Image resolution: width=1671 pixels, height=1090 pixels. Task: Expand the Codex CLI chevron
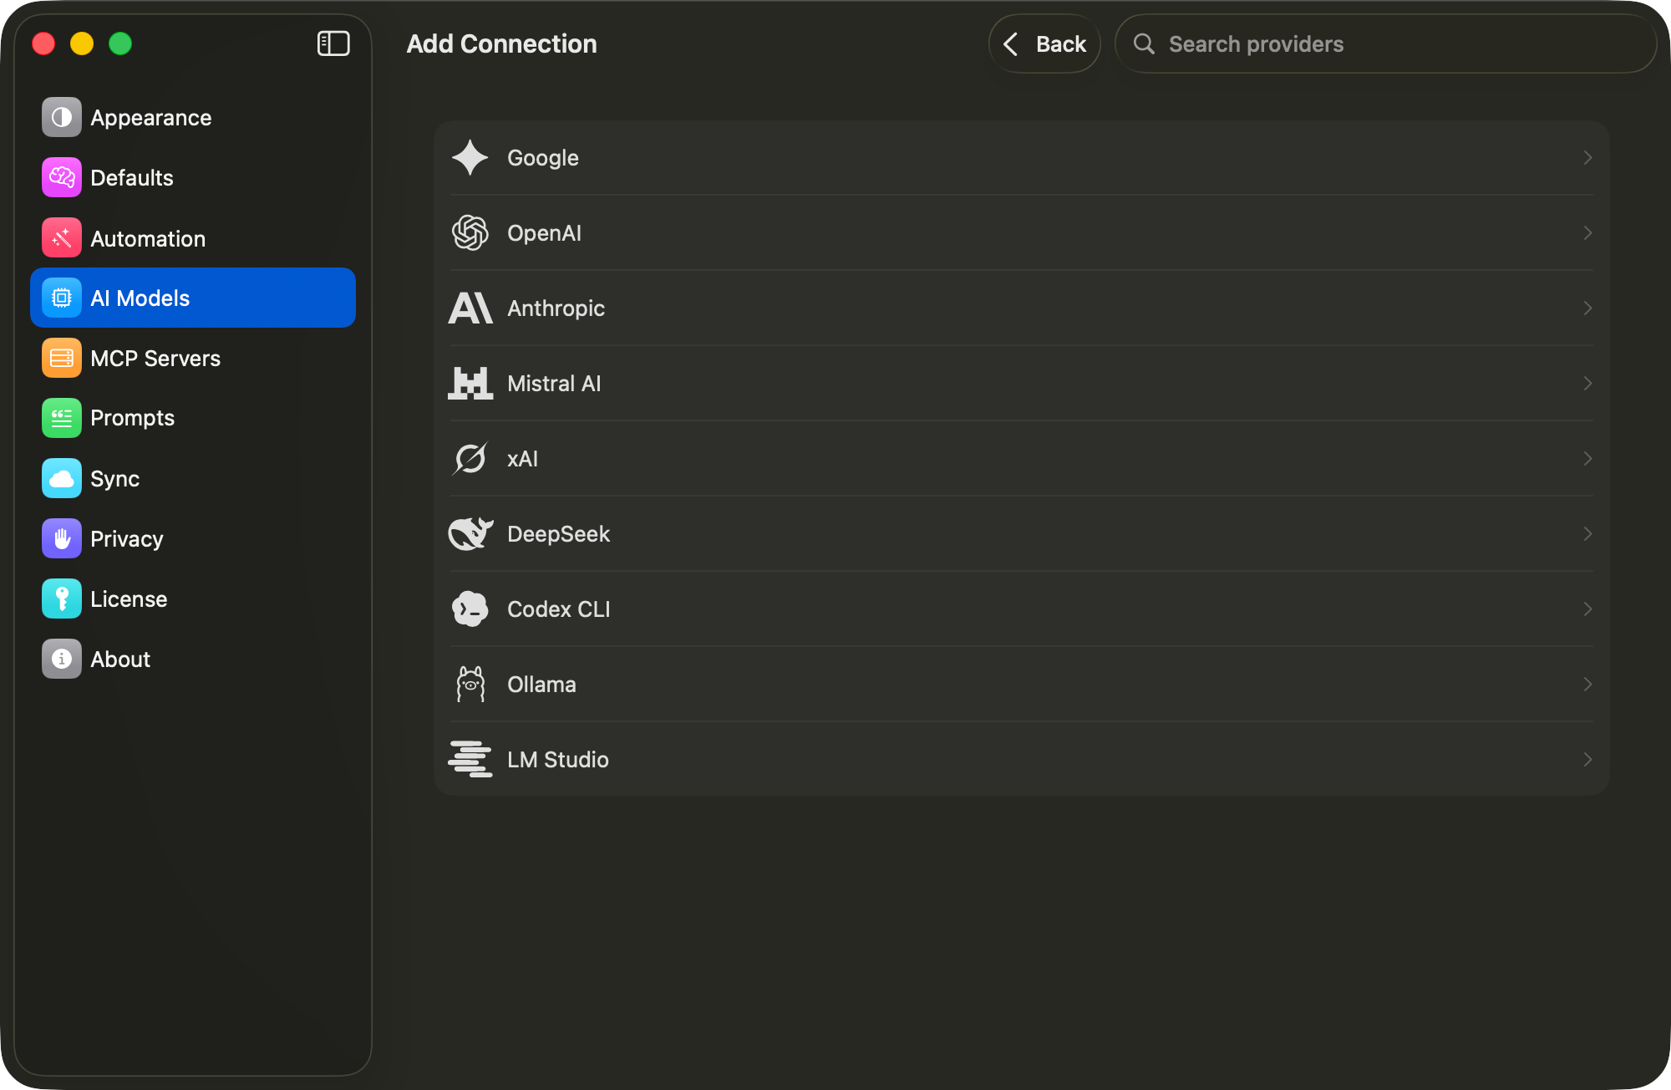pos(1587,609)
